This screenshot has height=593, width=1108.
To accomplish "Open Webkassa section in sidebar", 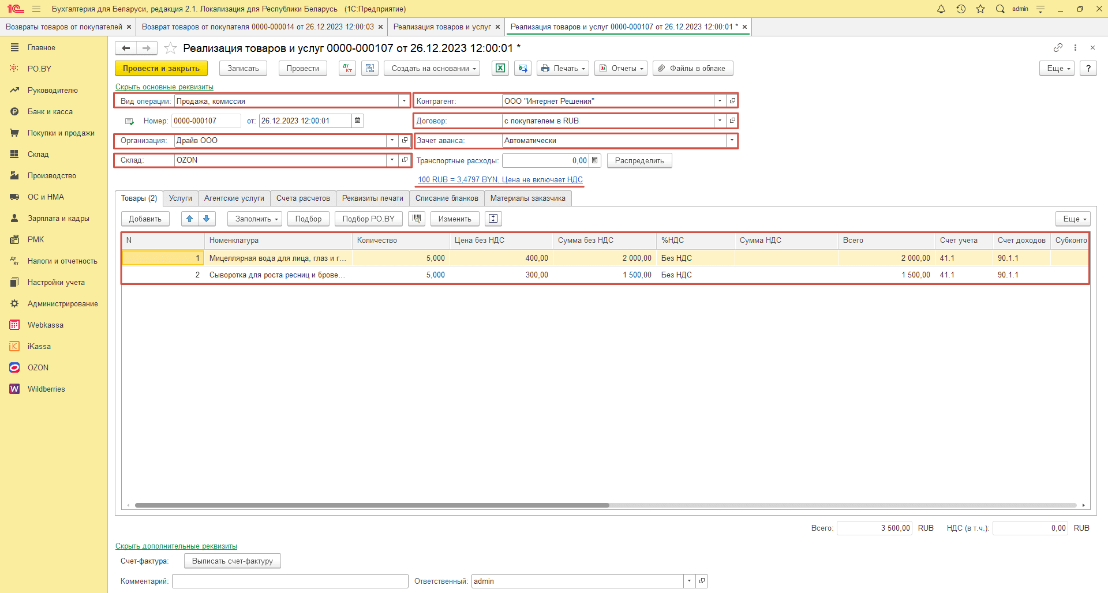I will [46, 325].
